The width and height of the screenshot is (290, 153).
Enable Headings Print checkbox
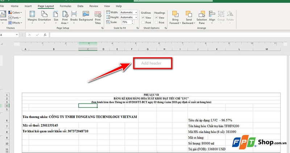point(156,22)
